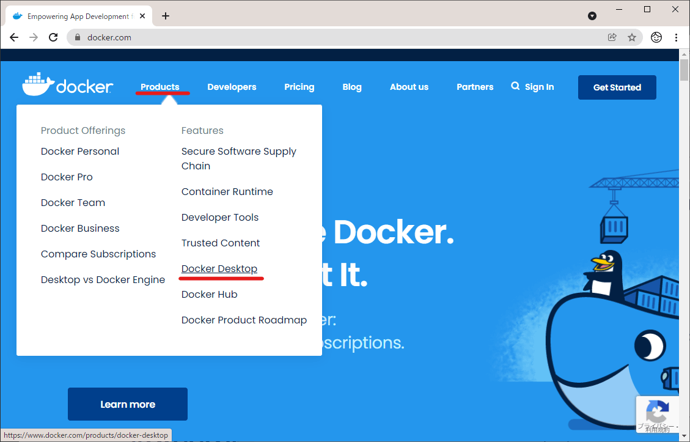Click the Product Offerings heading
Screen dimensions: 690x442
pos(83,130)
